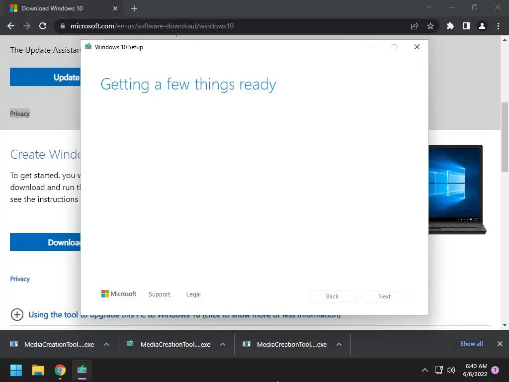
Task: Reload the Microsoft download page
Action: [x=43, y=26]
